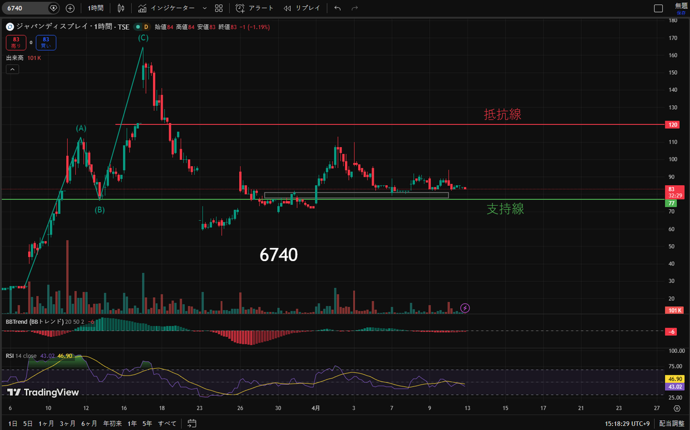Click the red 抵抗線 resistance label
Image resolution: width=690 pixels, height=430 pixels.
click(x=503, y=114)
